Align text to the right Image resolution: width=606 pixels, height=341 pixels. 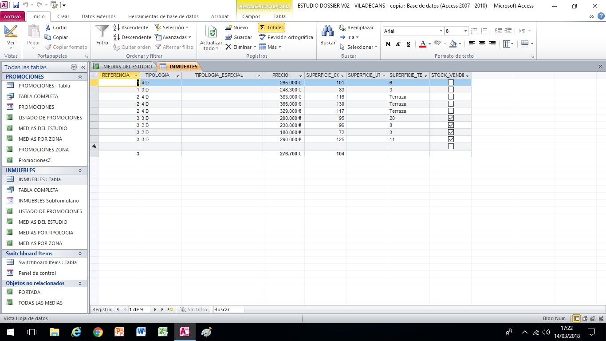(492, 44)
